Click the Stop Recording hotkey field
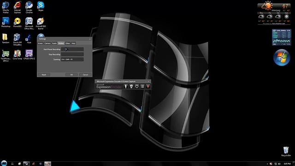The image size is (295, 166). tap(72, 54)
